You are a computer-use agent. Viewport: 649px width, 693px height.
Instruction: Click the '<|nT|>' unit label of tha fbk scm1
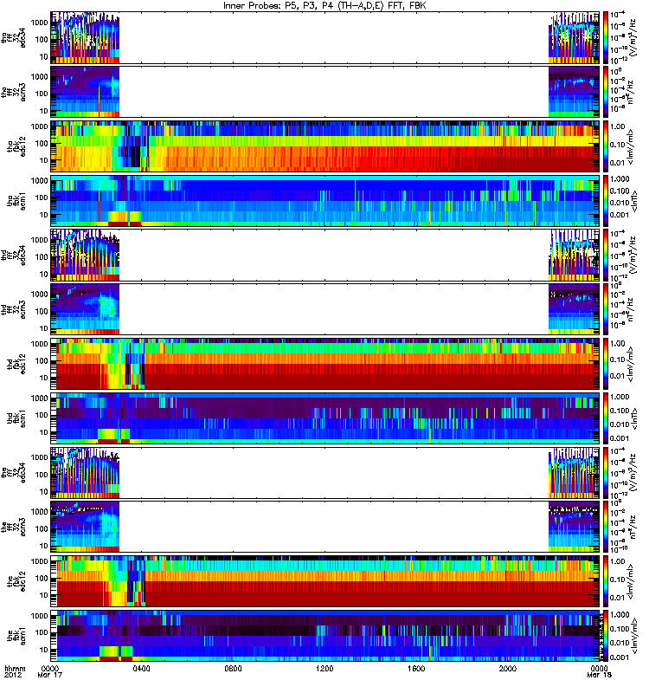coord(634,201)
